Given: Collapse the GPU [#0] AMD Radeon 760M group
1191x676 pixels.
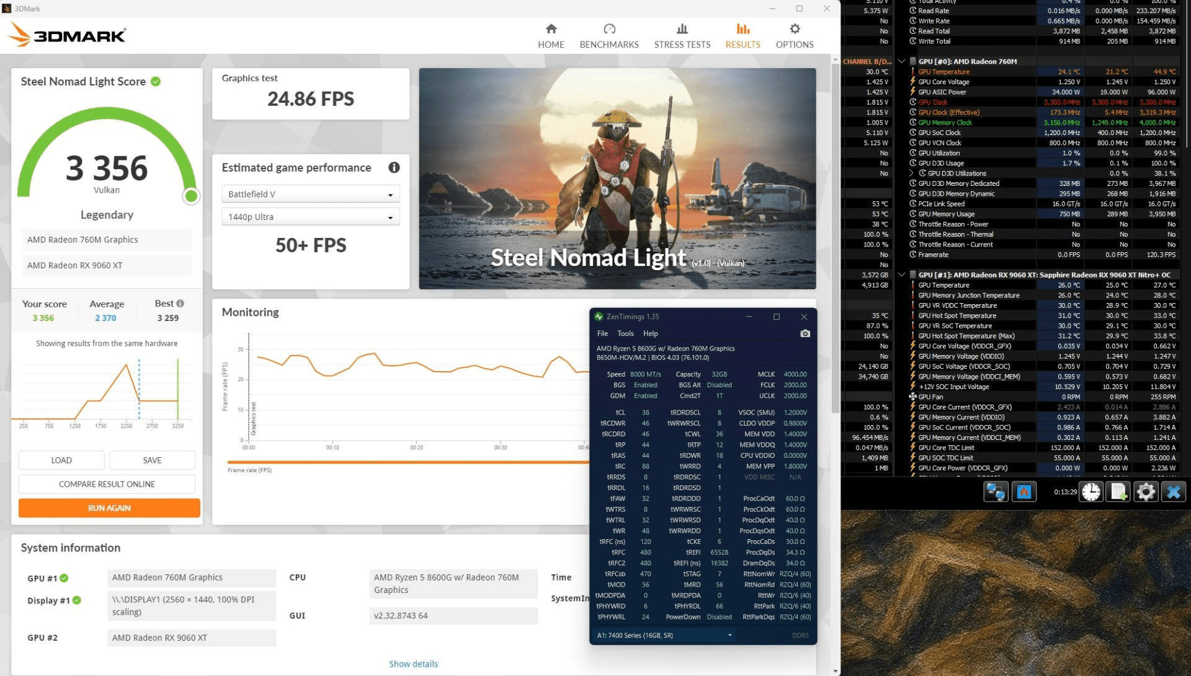Looking at the screenshot, I should click(x=902, y=61).
